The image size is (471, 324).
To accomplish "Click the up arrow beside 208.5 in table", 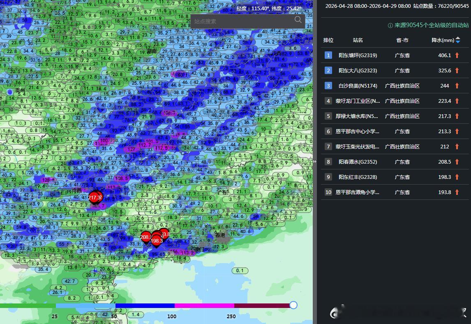I will point(457,162).
